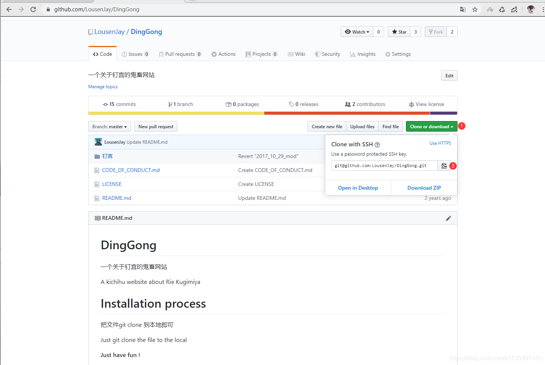Screen dimensions: 545x365
Task: View the stargazers count 3
Action: click(416, 32)
